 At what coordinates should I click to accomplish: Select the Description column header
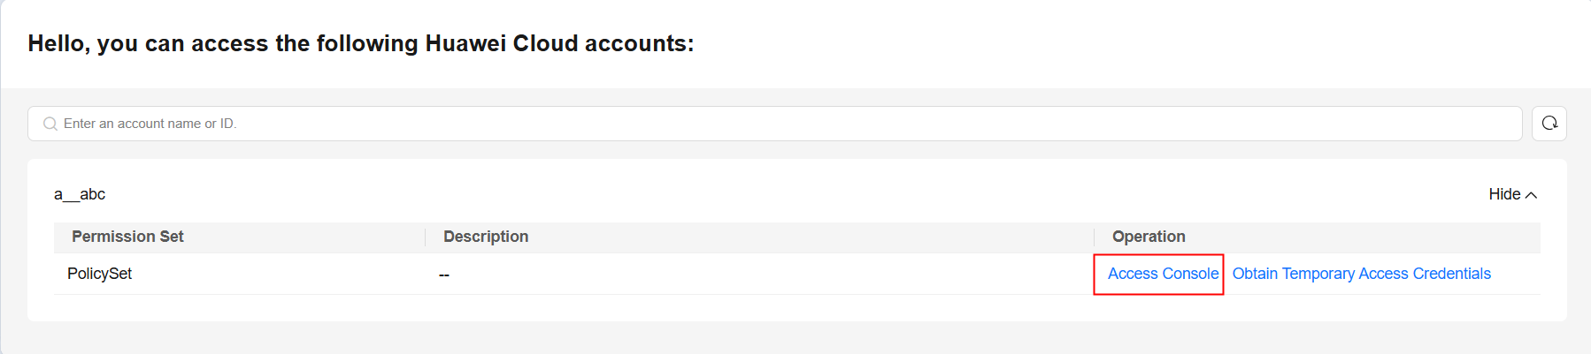(x=486, y=237)
